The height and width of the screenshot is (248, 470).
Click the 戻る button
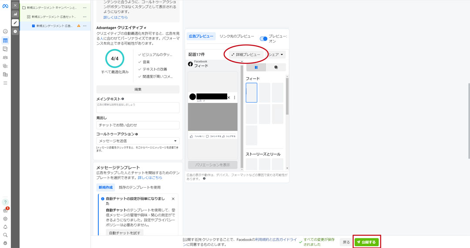click(x=346, y=242)
